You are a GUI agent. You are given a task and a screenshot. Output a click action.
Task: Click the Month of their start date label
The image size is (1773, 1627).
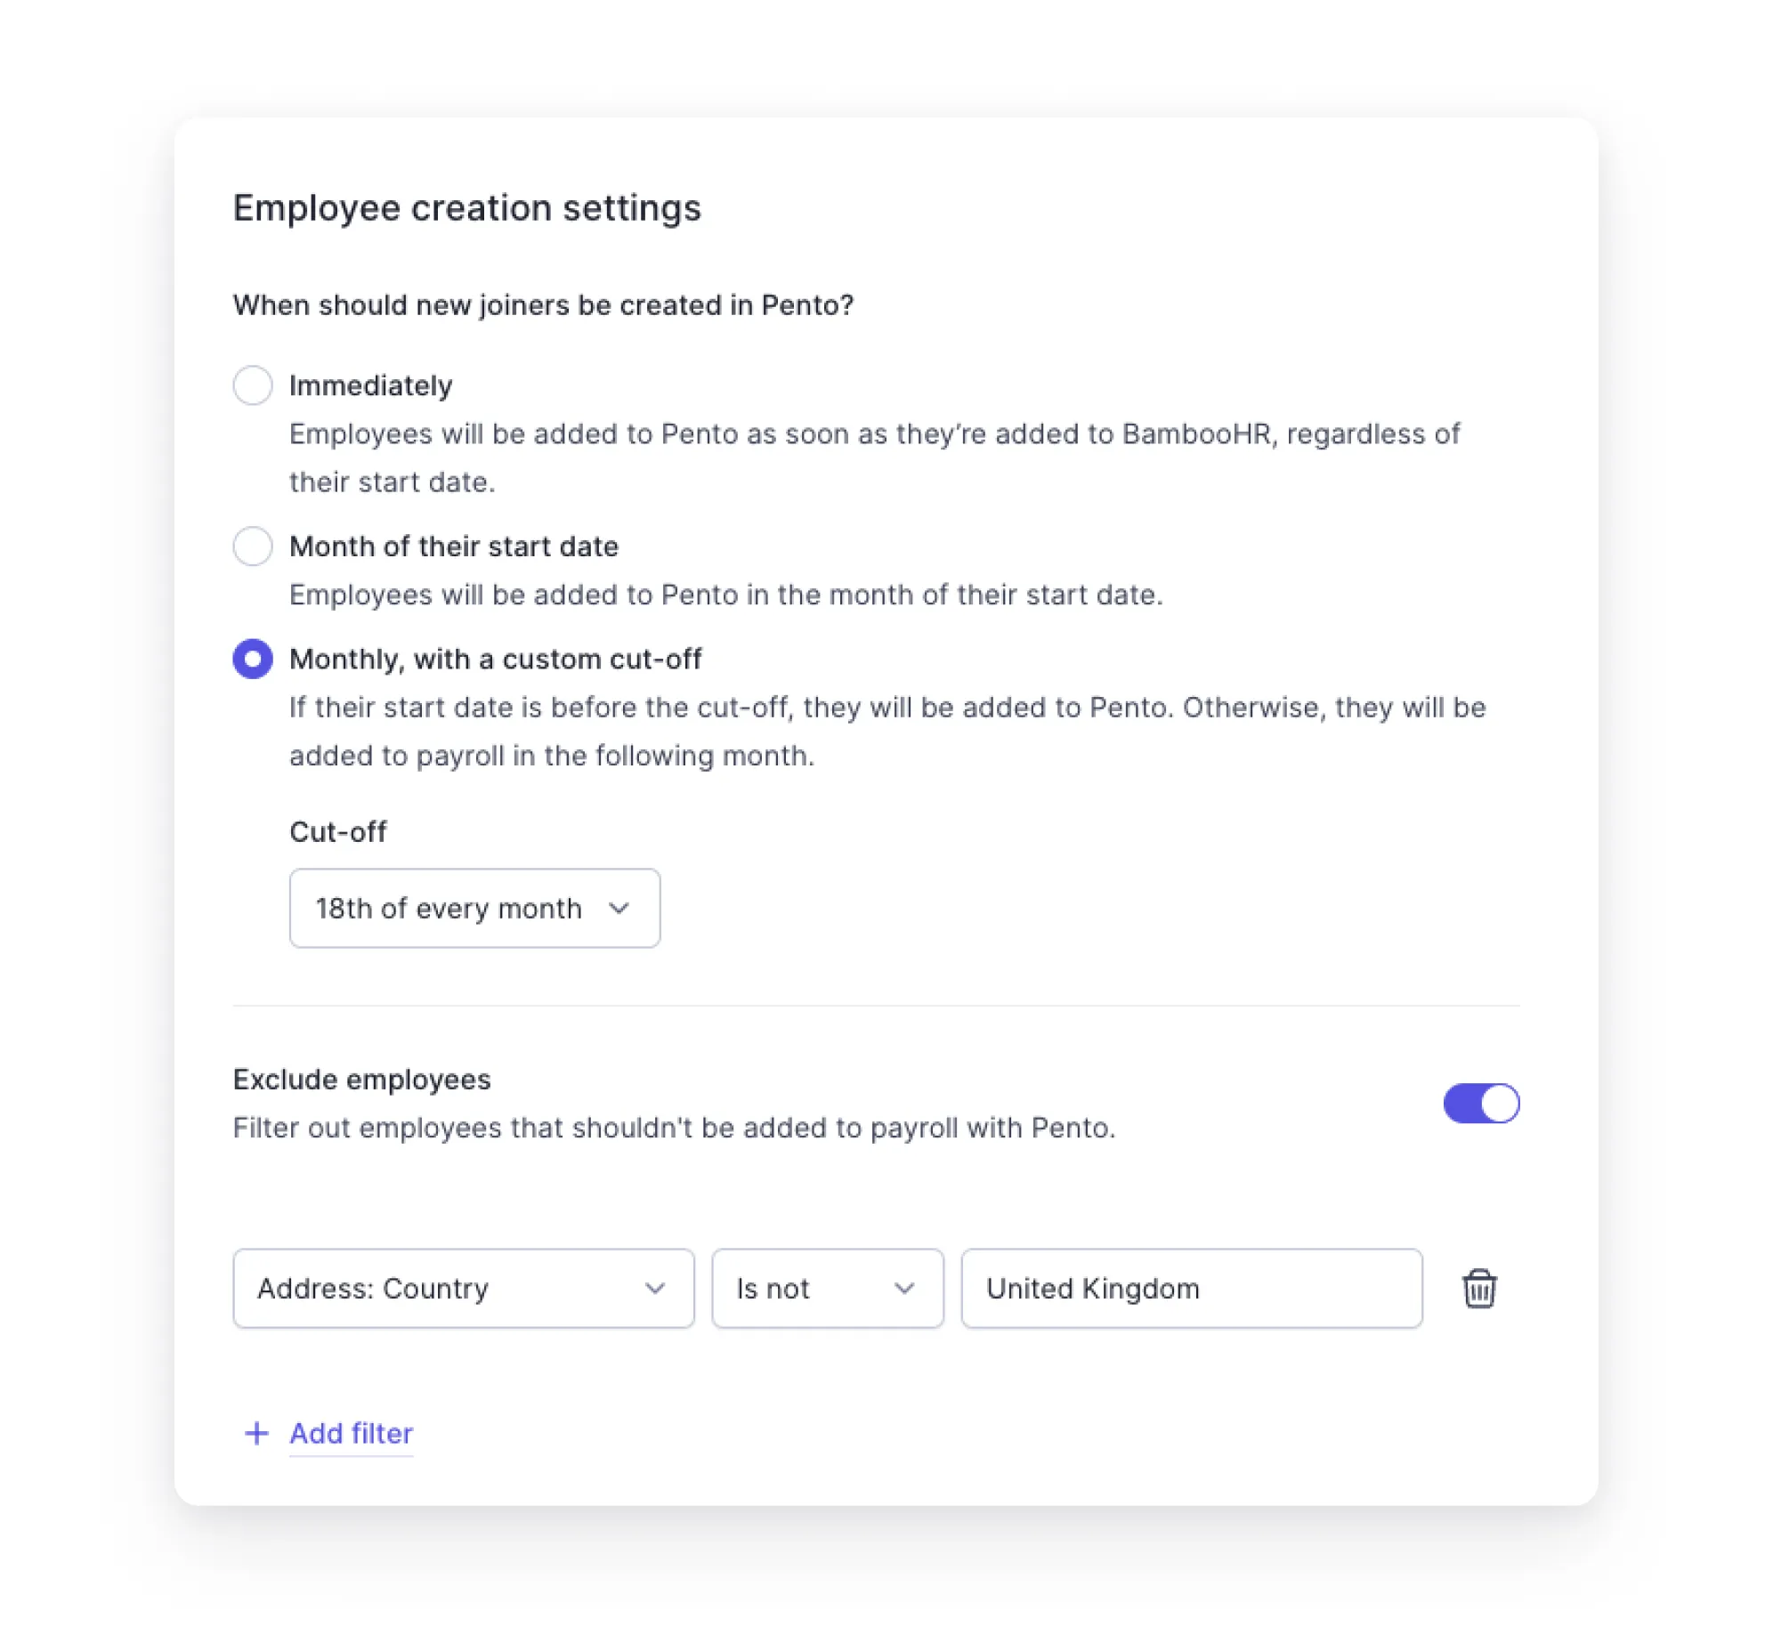[454, 546]
